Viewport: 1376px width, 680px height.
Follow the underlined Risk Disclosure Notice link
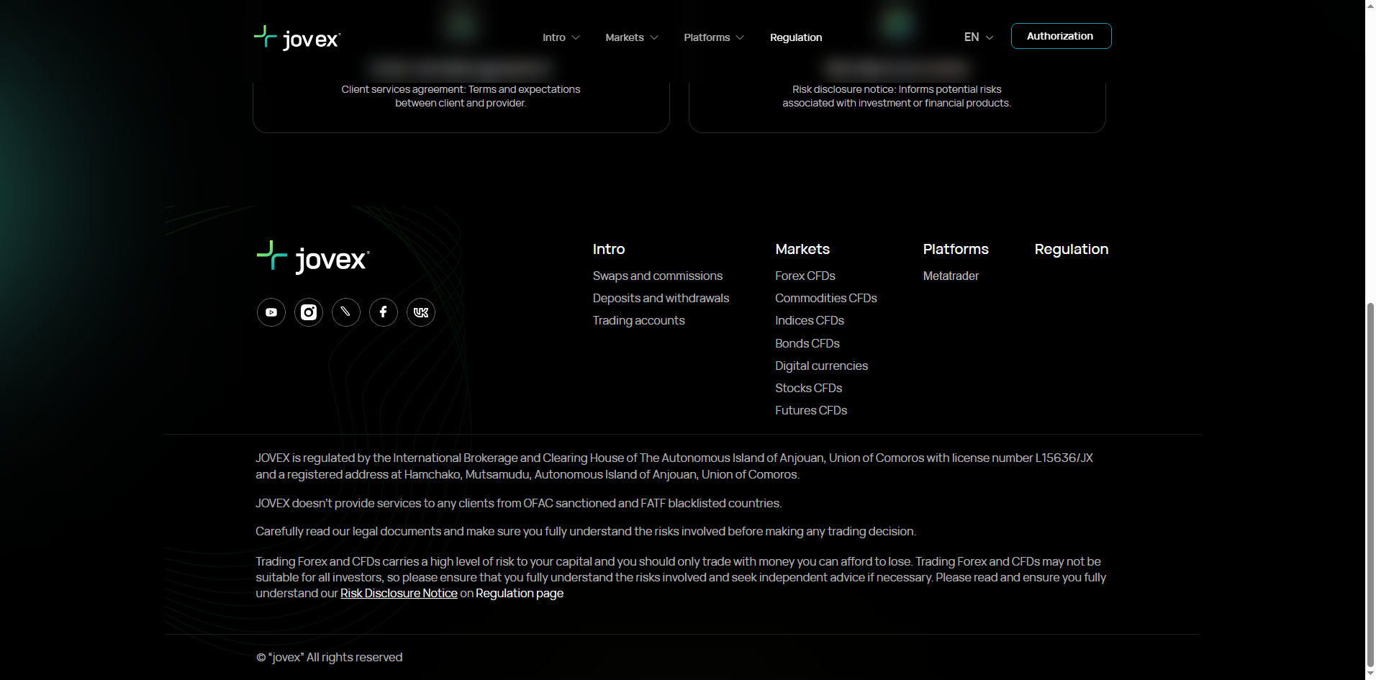pos(399,593)
